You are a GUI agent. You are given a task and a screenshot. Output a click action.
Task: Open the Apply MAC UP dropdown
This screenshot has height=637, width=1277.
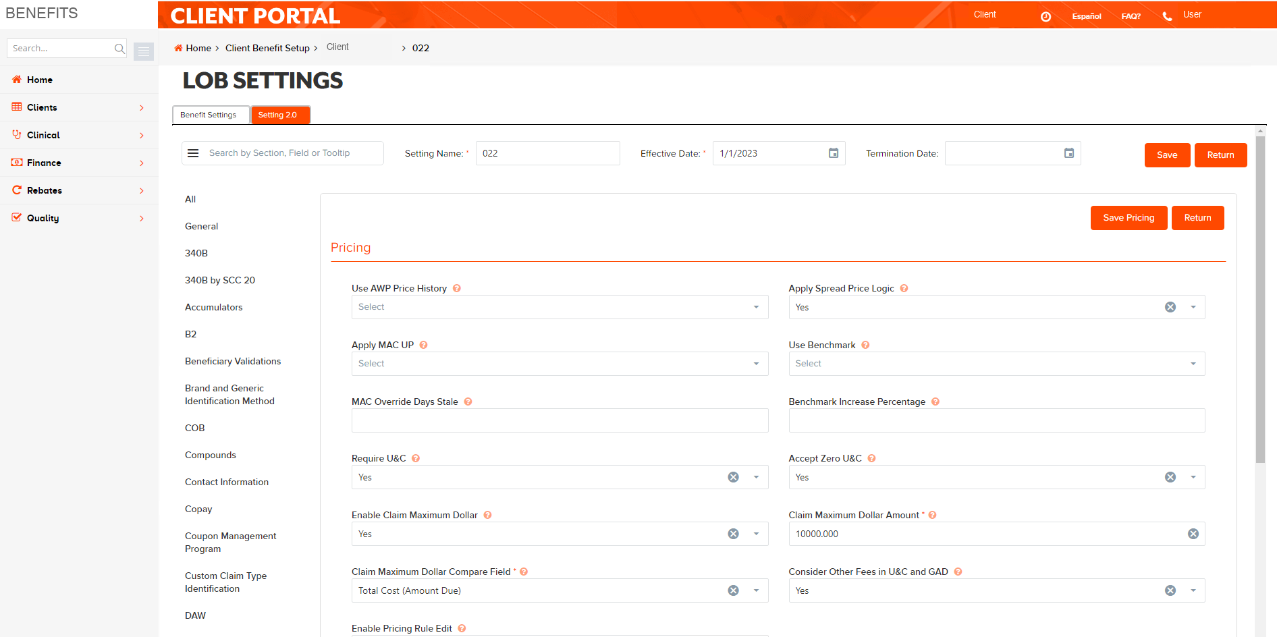pos(560,364)
